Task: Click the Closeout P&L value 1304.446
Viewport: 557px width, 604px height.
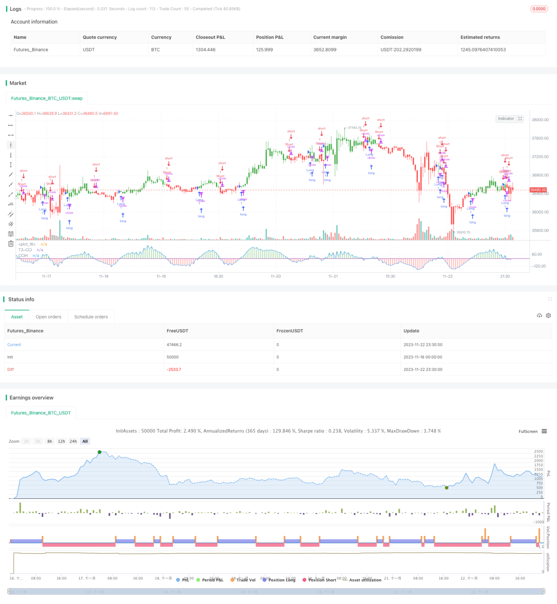Action: pyautogui.click(x=206, y=50)
